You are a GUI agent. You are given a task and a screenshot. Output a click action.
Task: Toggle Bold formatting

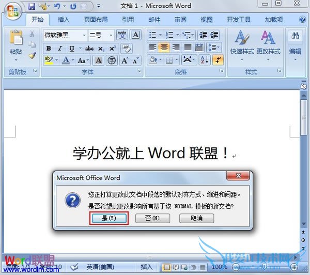[x=49, y=48]
